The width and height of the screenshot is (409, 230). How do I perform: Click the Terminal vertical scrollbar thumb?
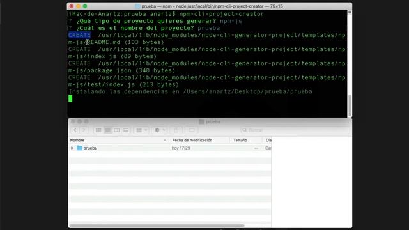click(350, 105)
